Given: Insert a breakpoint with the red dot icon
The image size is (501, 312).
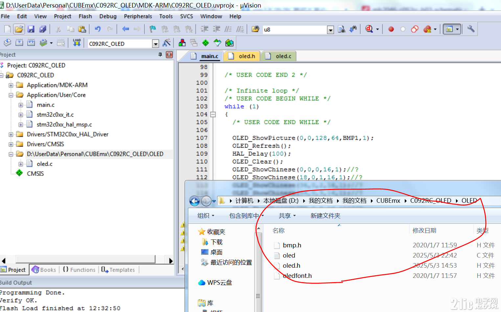Looking at the screenshot, I should pyautogui.click(x=391, y=29).
